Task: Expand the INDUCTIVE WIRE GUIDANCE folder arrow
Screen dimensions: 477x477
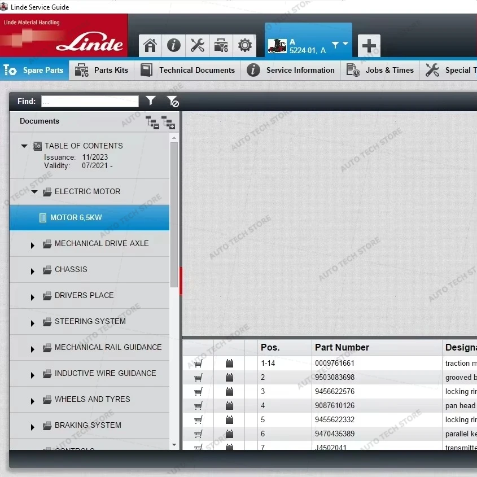Action: point(33,375)
